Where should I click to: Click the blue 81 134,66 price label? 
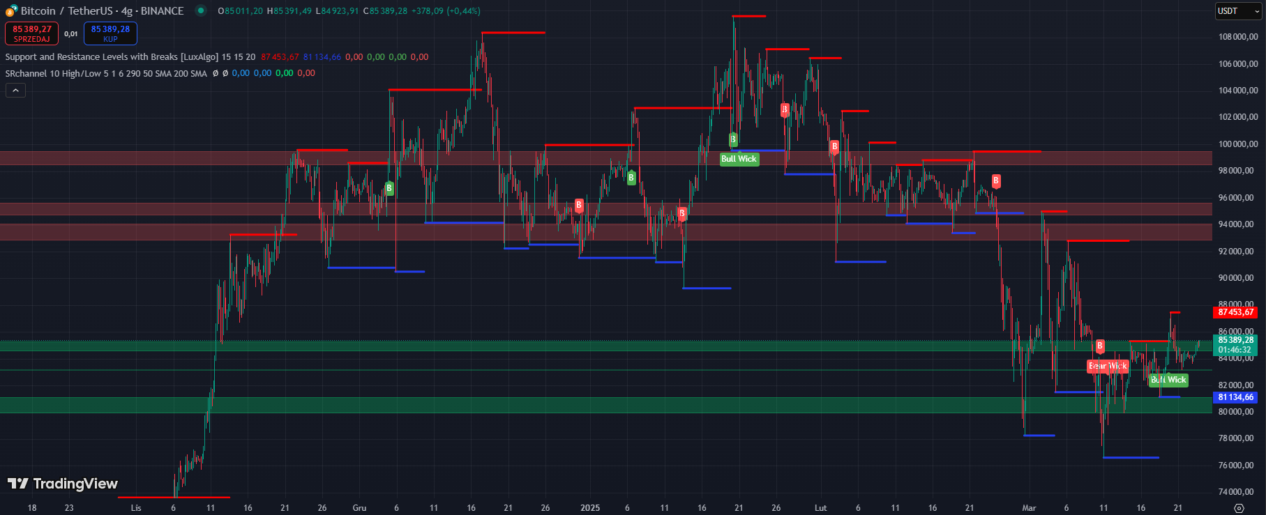[1235, 397]
